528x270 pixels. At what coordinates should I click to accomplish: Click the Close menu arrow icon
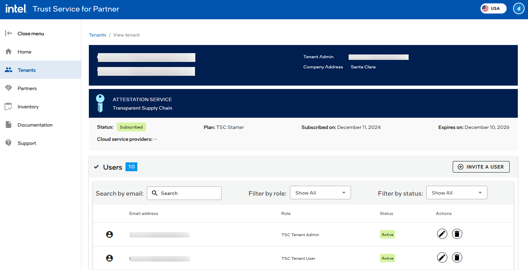coord(8,33)
